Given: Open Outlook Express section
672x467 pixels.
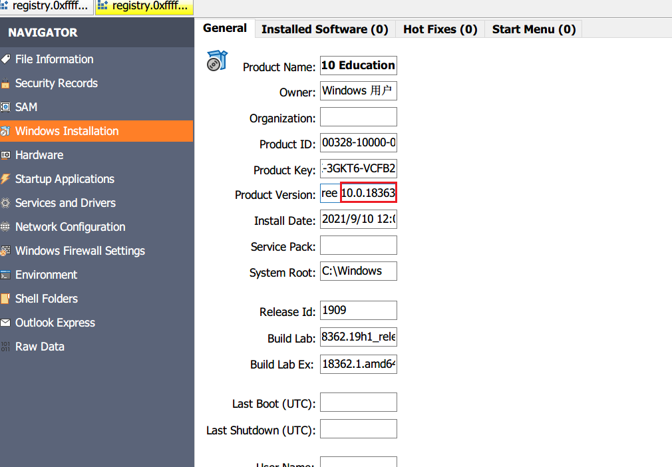Looking at the screenshot, I should (97, 323).
